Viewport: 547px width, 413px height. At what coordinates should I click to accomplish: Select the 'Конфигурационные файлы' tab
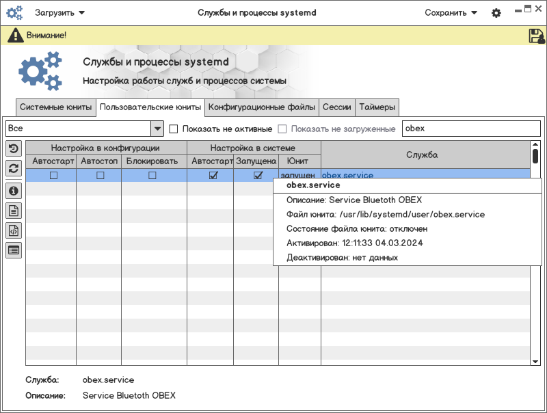[262, 107]
